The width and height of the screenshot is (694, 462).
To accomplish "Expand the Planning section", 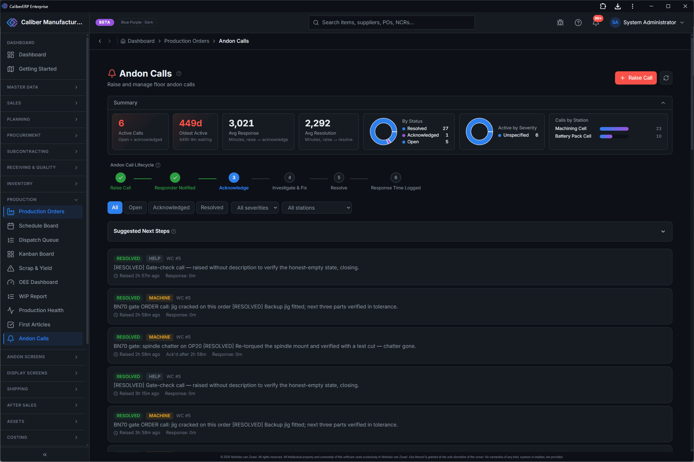I will tap(43, 119).
